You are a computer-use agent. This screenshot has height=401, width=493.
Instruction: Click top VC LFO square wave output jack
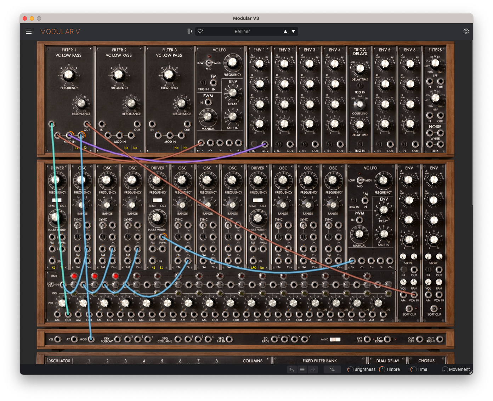(229, 143)
